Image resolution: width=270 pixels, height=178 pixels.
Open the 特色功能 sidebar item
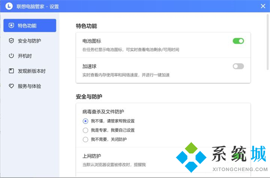click(30, 25)
